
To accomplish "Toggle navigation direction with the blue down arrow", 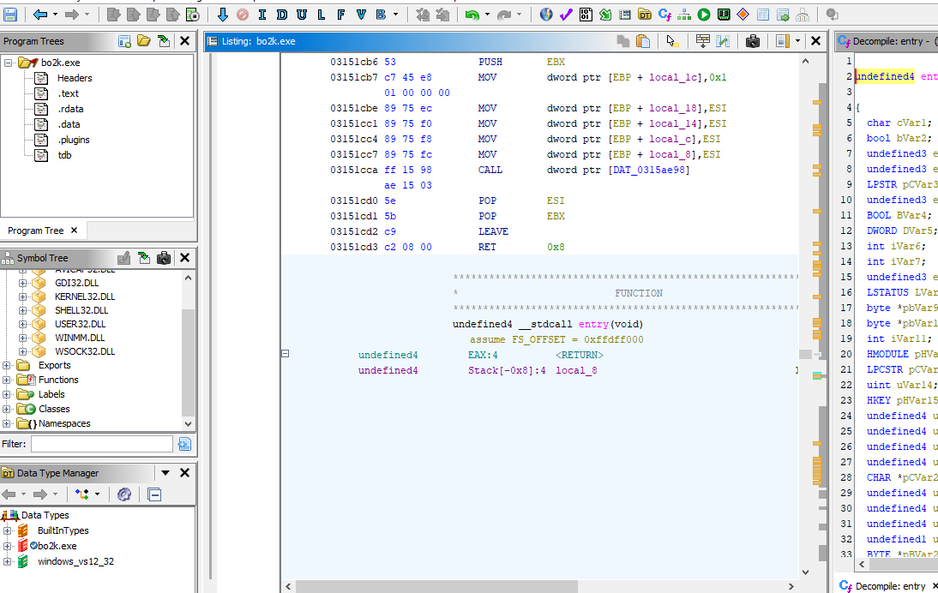I will click(222, 15).
